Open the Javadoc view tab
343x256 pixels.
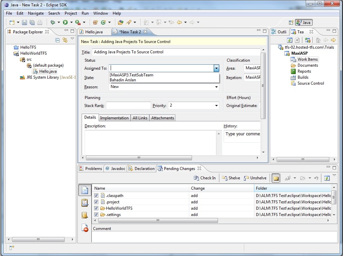[115, 169]
